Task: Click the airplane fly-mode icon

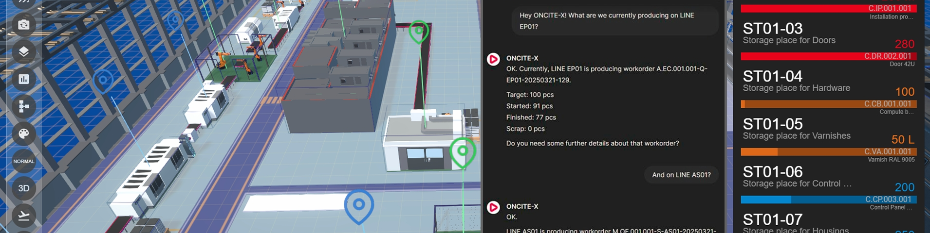Action: point(23,215)
